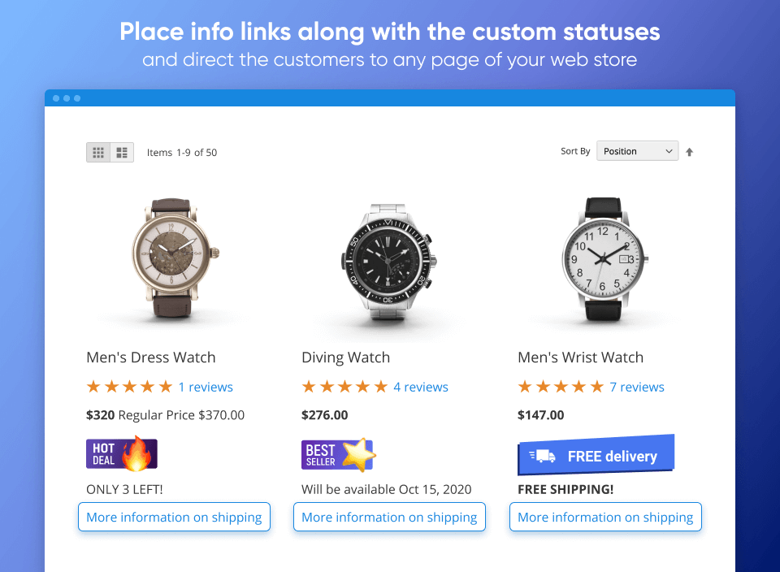Toggle ascending sort with arrow icon

(688, 151)
